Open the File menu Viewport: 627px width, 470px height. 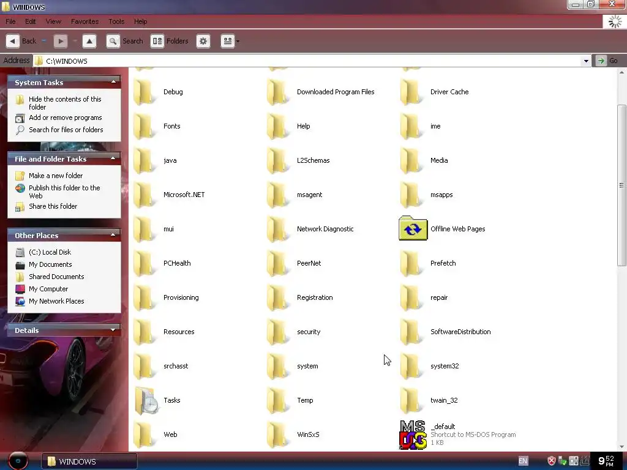11,21
